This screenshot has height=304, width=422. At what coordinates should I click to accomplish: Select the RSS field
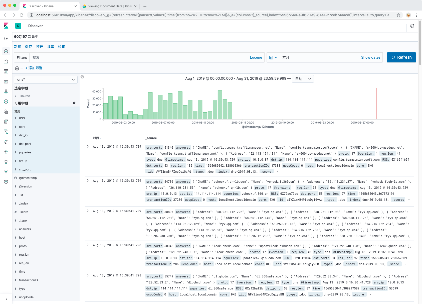[x=22, y=118]
